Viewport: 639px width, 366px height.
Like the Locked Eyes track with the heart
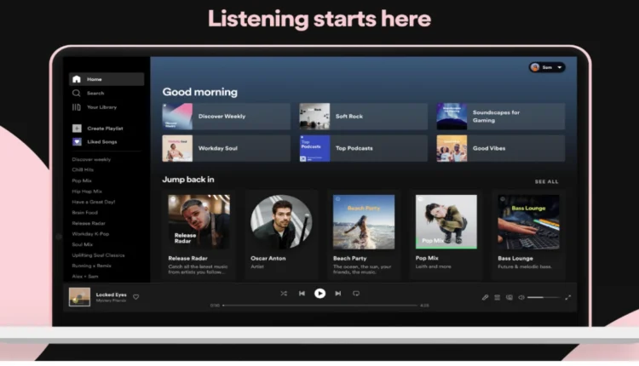(x=136, y=297)
